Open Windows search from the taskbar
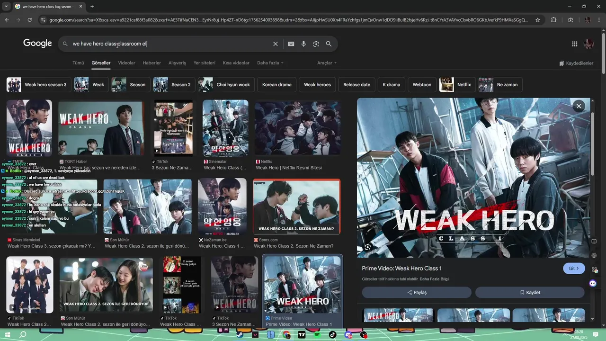 point(23,335)
